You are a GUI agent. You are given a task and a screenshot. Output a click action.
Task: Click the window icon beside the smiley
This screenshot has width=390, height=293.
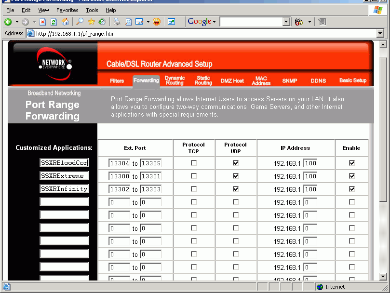pyautogui.click(x=171, y=22)
